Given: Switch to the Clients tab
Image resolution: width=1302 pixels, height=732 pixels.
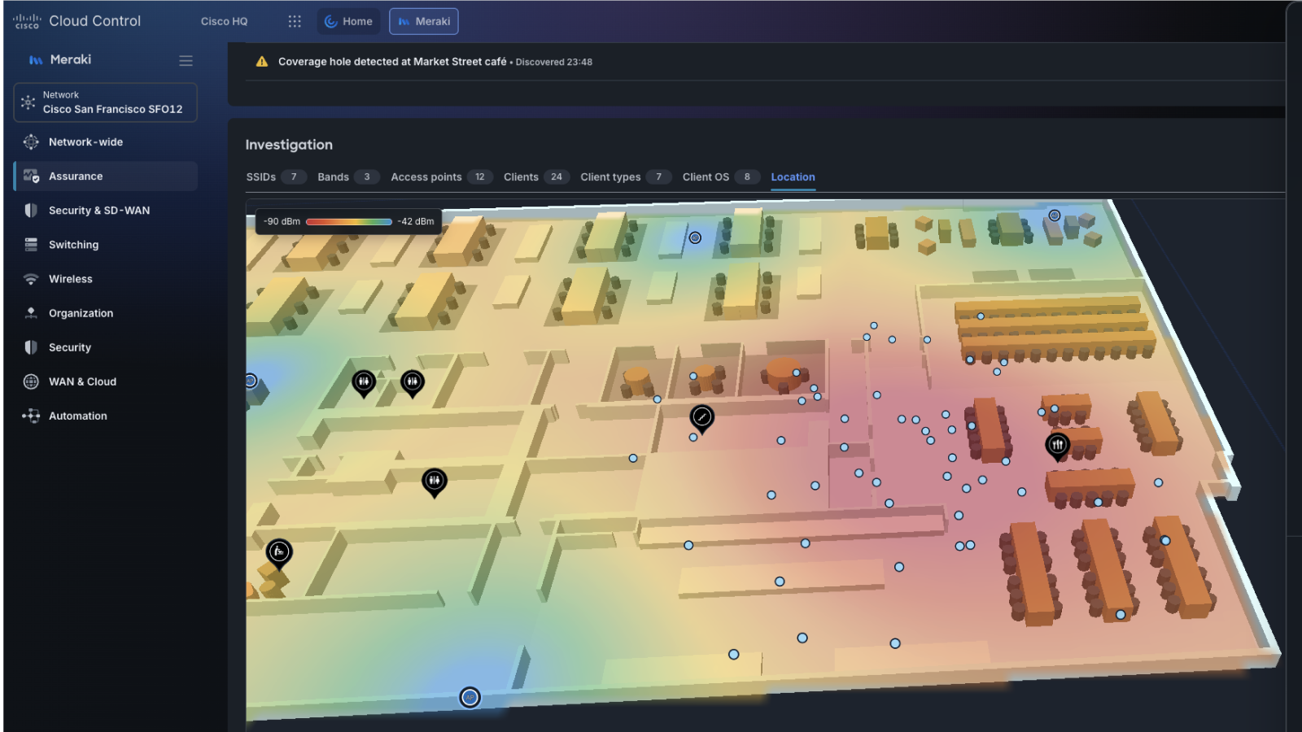Looking at the screenshot, I should (536, 176).
